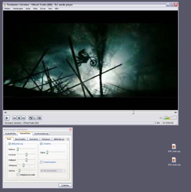Click the volume level slider

click(x=170, y=118)
